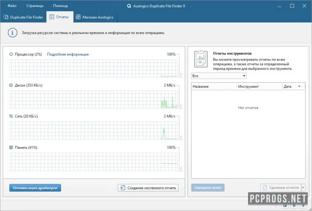This screenshot has width=312, height=211.
Task: Click the memory module icon by Память
Action: point(11,147)
